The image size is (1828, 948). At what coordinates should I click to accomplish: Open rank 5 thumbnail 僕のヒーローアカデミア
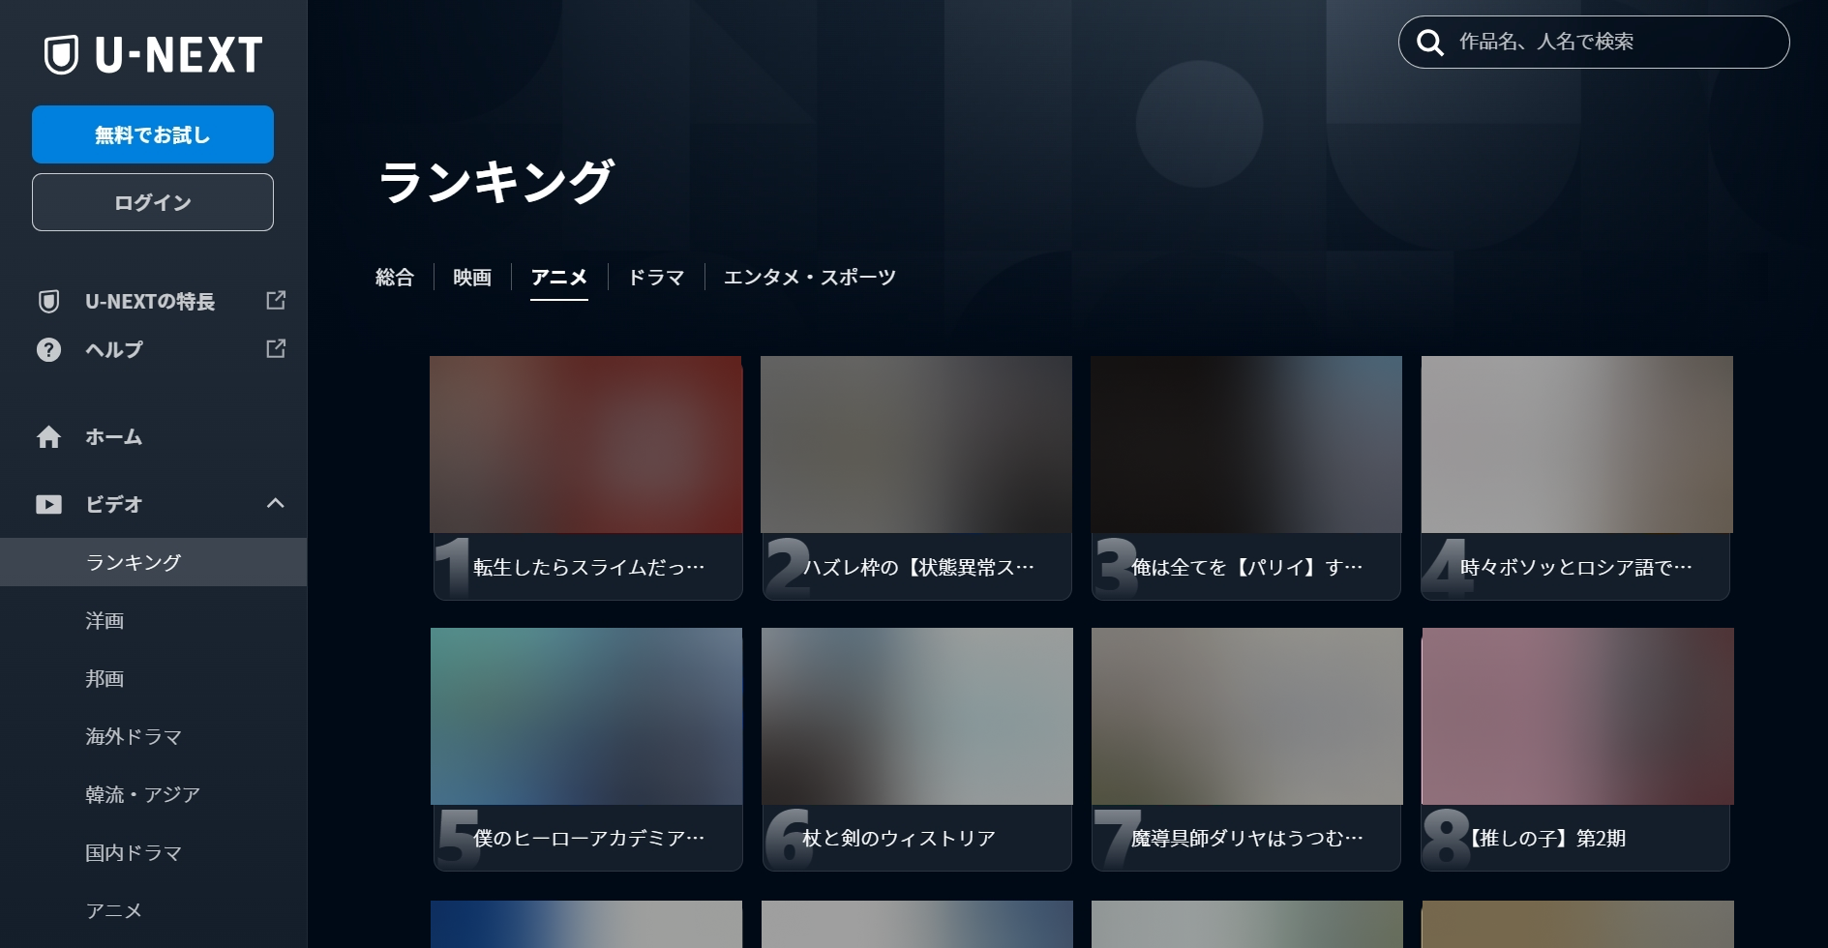tap(586, 716)
